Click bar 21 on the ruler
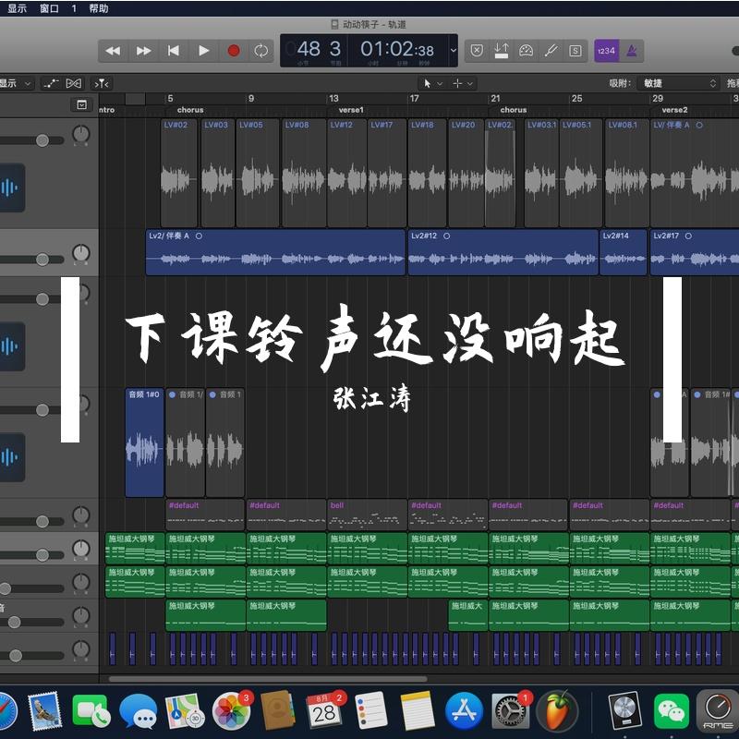Viewport: 739px width, 739px height. (495, 99)
